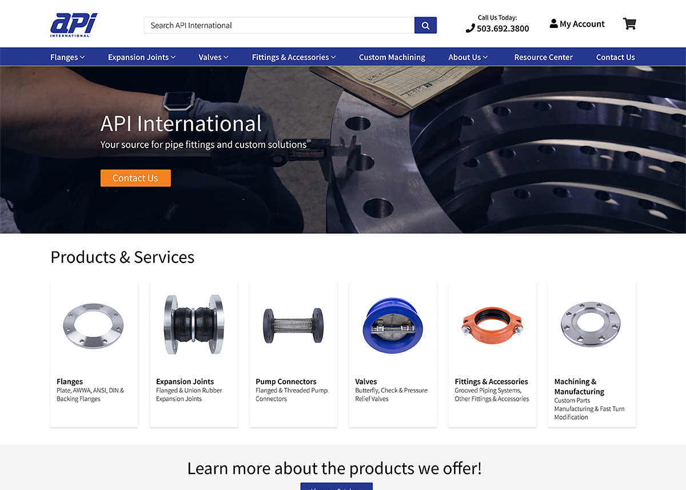Click the API International logo
Screen dimensions: 686x490
coord(75,24)
